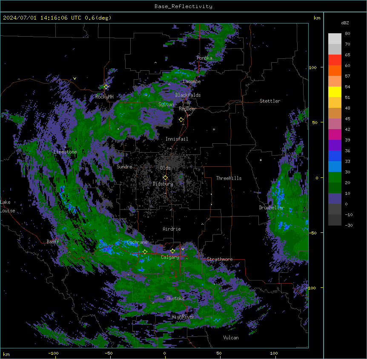Click the -50 tick label on bottom axis
367x359 pixels.
pos(109,353)
